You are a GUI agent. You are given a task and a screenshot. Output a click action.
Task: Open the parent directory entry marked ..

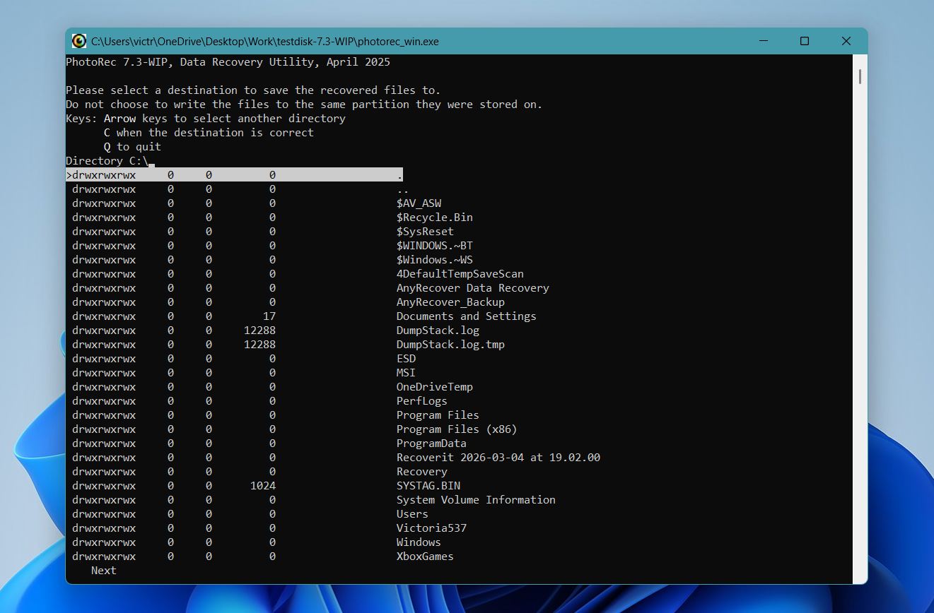click(399, 189)
